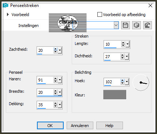Decrease Lengte with the down spinner arrow
This screenshot has height=134, width=157.
(123, 46)
